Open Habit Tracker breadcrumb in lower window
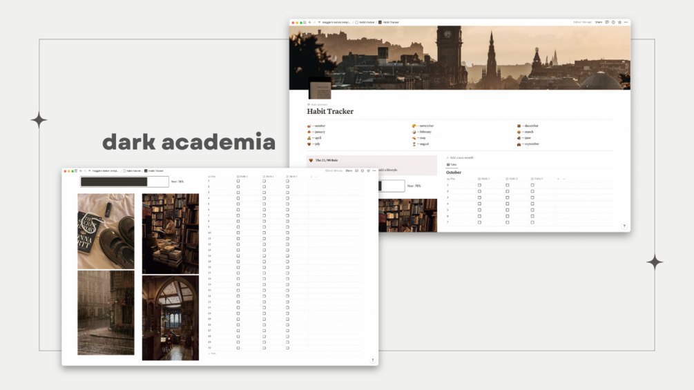 click(x=155, y=170)
